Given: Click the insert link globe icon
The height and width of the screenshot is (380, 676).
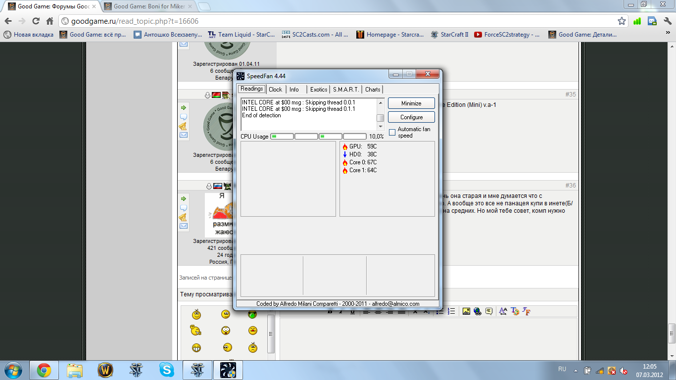Looking at the screenshot, I should coord(478,311).
